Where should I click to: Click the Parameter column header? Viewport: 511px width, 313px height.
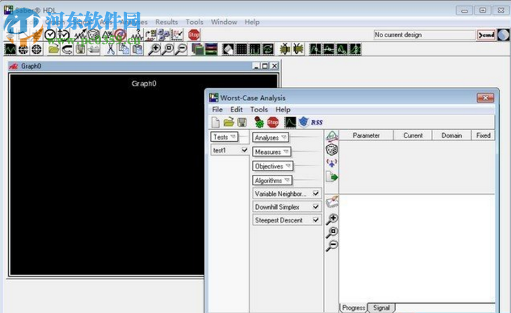click(x=366, y=135)
